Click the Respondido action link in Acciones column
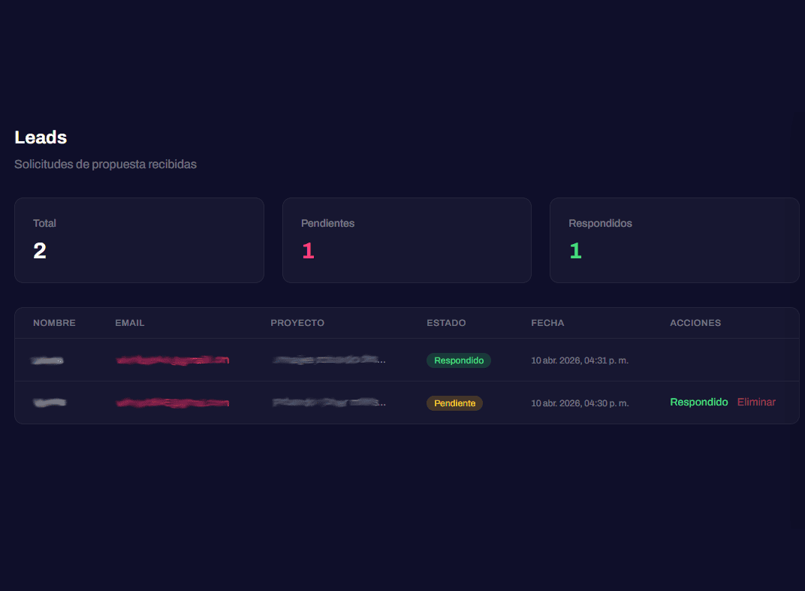 click(x=698, y=403)
